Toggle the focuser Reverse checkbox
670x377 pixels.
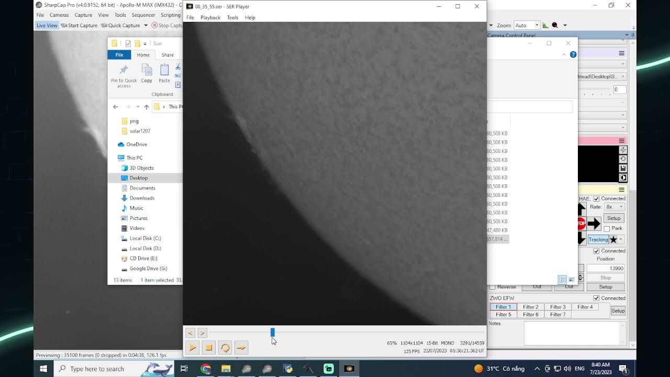click(493, 287)
